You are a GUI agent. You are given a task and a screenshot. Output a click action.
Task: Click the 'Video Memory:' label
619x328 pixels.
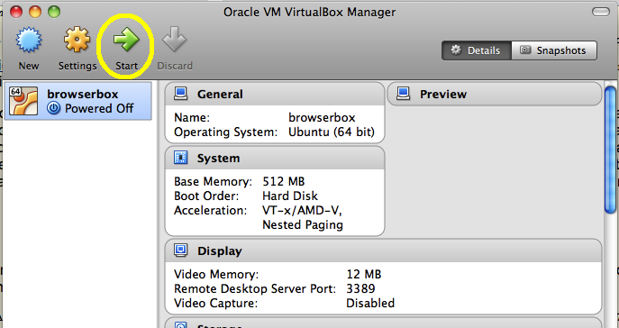coord(216,274)
